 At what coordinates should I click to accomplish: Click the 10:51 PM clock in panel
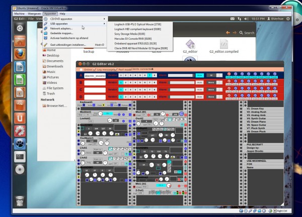[258, 19]
